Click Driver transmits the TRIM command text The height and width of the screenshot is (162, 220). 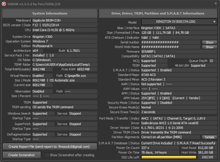pos(166,133)
